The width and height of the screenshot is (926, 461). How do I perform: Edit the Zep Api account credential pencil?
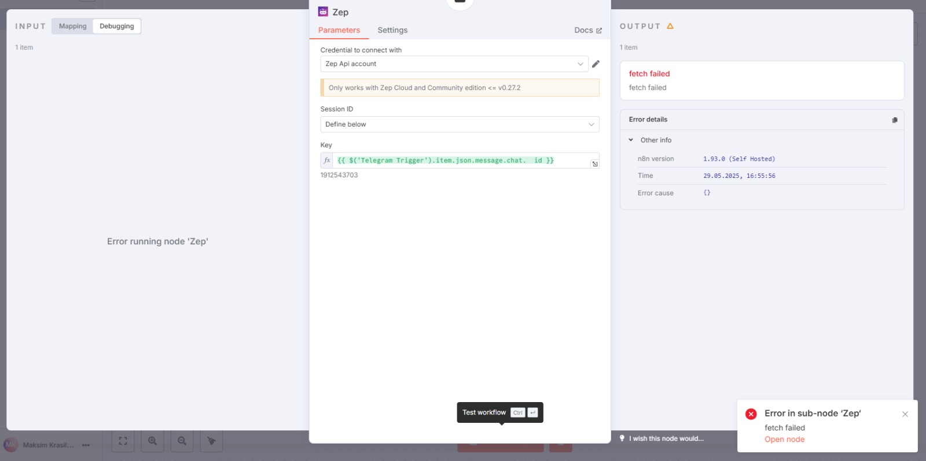point(596,64)
